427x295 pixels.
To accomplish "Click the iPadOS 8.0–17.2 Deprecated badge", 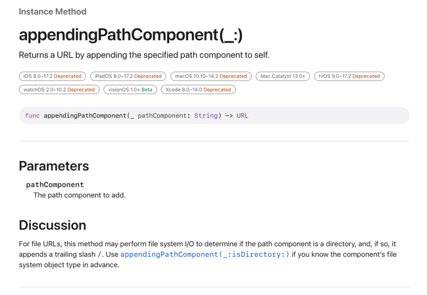I will 128,76.
